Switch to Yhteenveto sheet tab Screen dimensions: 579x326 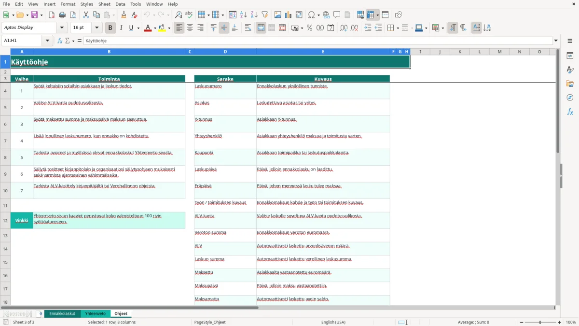pyautogui.click(x=95, y=313)
